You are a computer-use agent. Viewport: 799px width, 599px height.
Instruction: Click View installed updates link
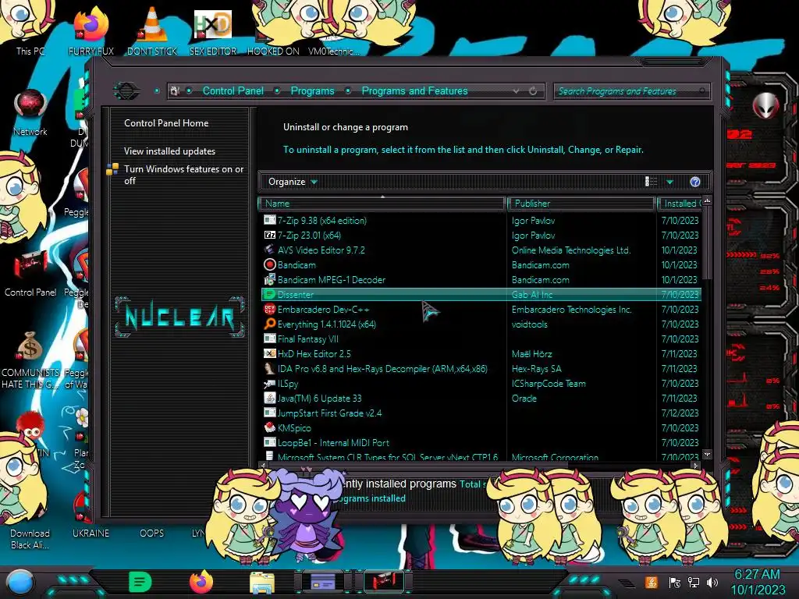pyautogui.click(x=169, y=151)
